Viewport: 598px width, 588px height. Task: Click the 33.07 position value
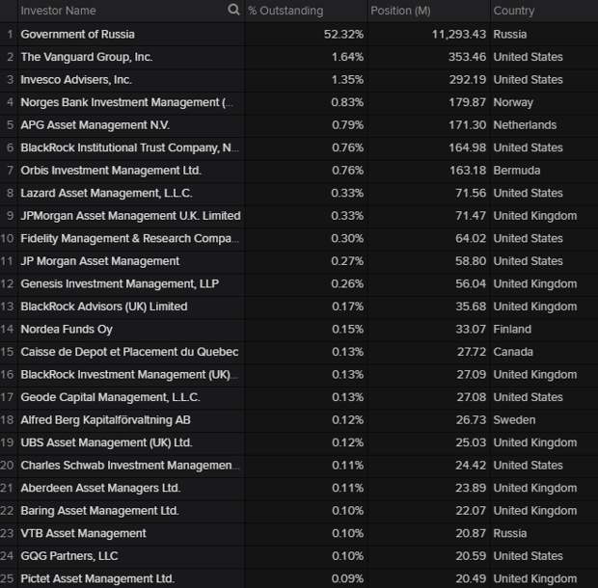click(471, 330)
